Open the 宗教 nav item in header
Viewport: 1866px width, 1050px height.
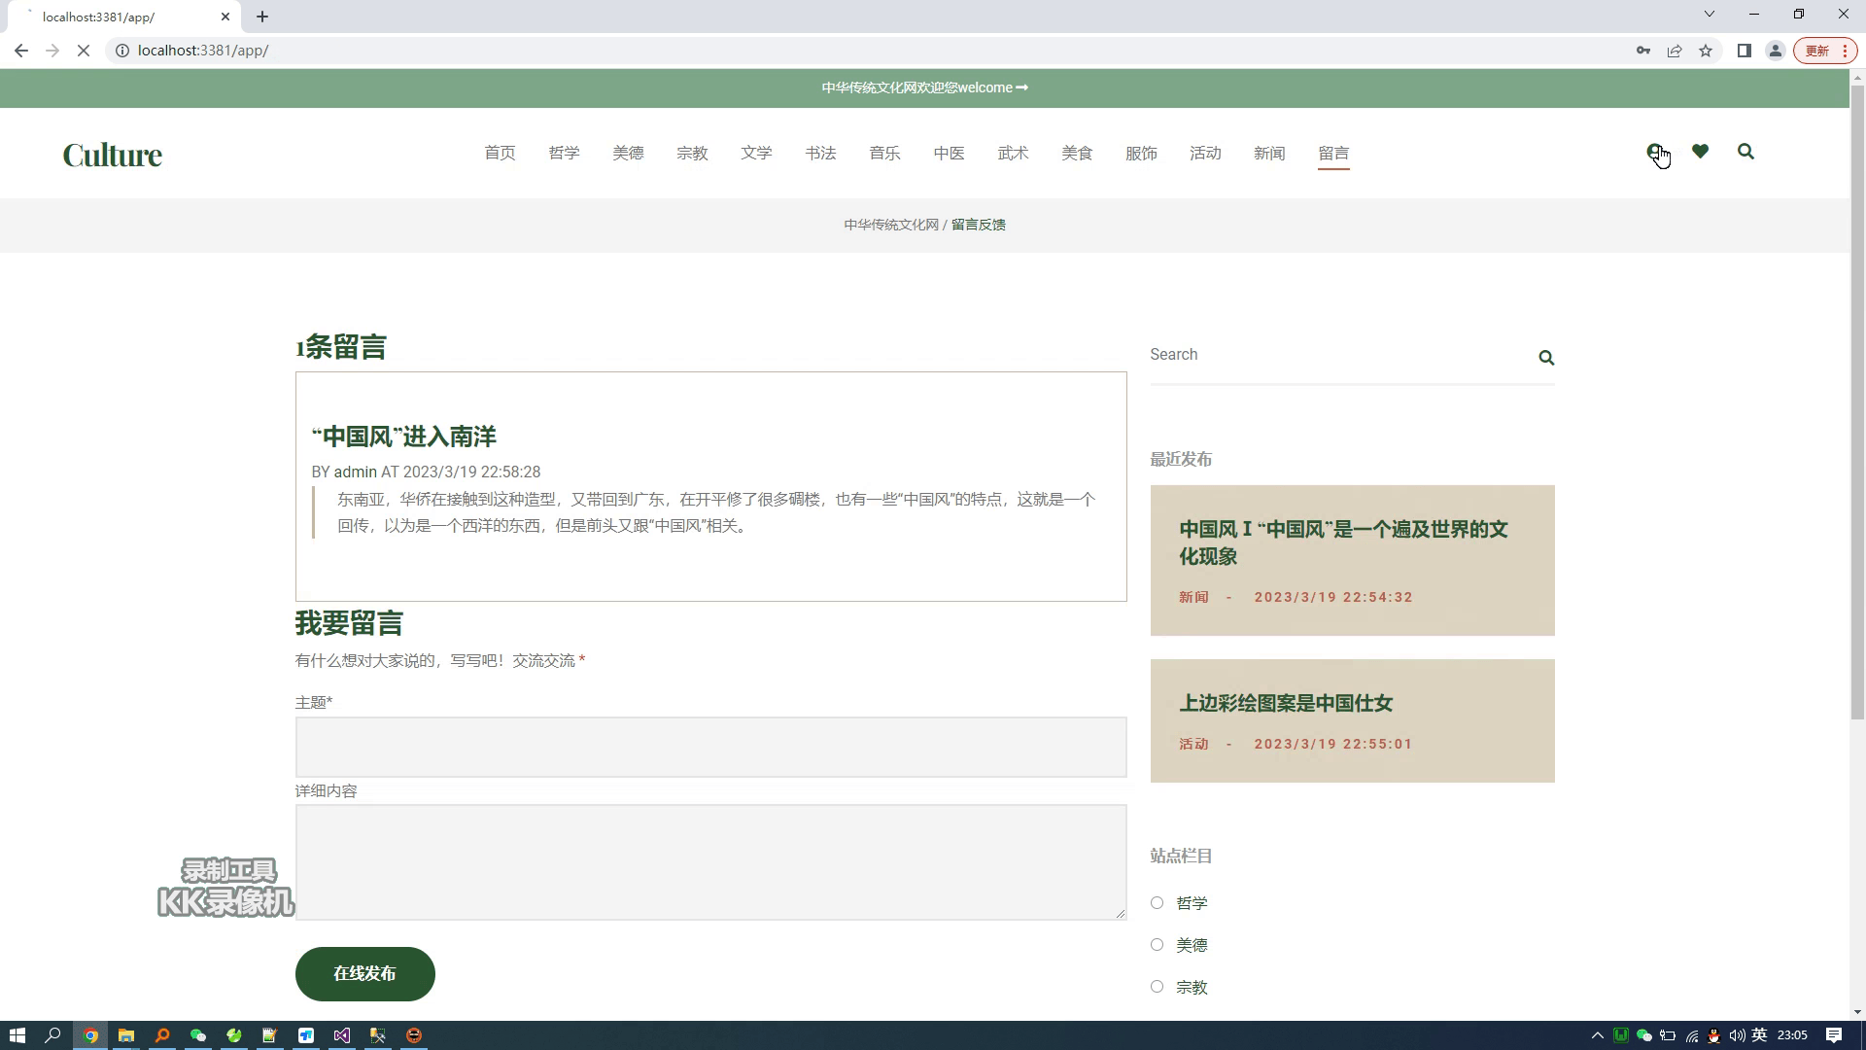point(692,154)
